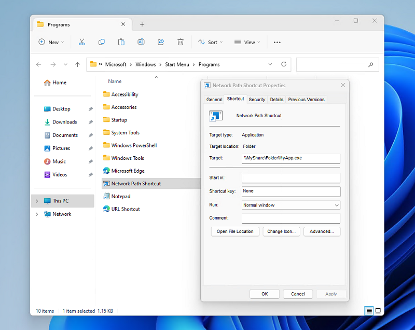Click the Apply button in the dialog
Viewport: 415px width, 330px height.
click(331, 294)
